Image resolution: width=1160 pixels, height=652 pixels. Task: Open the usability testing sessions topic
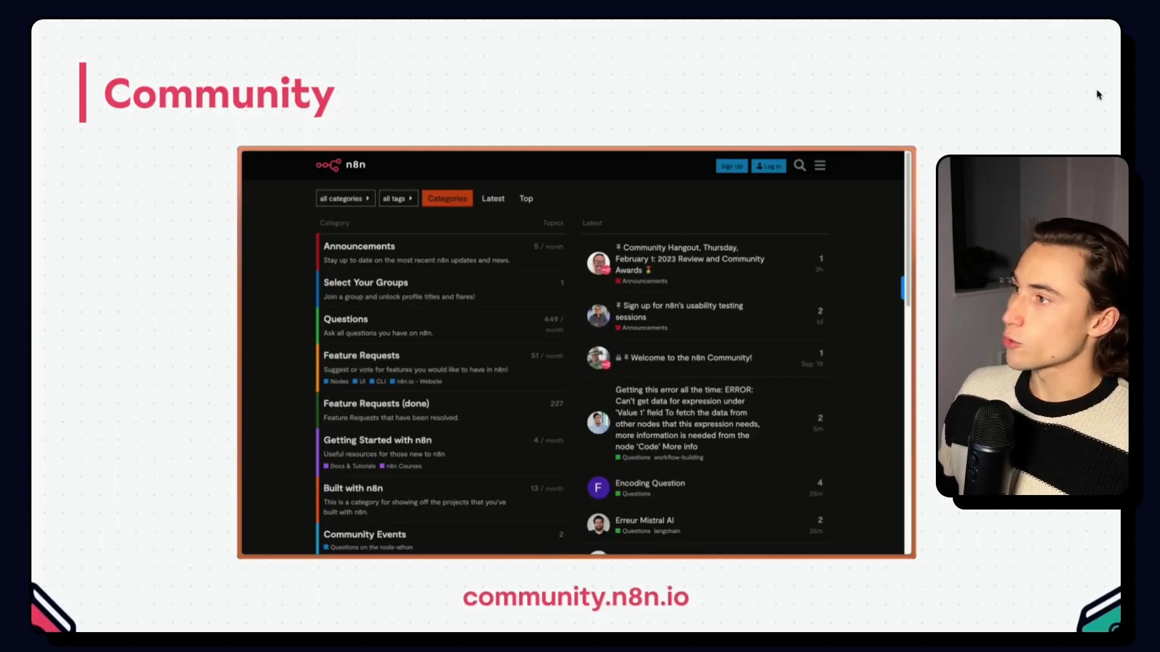point(679,312)
